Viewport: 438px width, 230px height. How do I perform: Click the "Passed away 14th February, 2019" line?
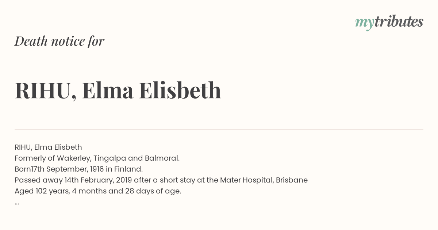click(161, 180)
